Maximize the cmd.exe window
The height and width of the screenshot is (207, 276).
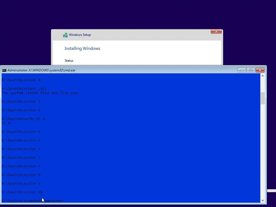click(251, 70)
